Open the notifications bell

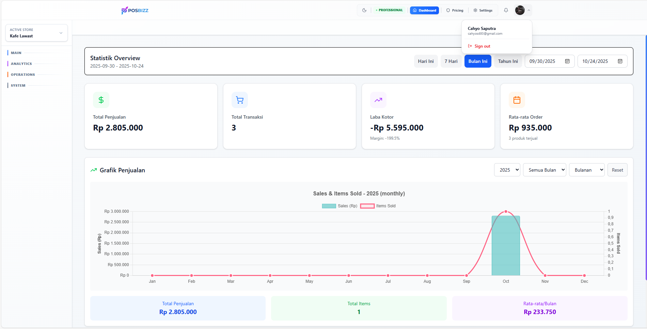tap(506, 10)
